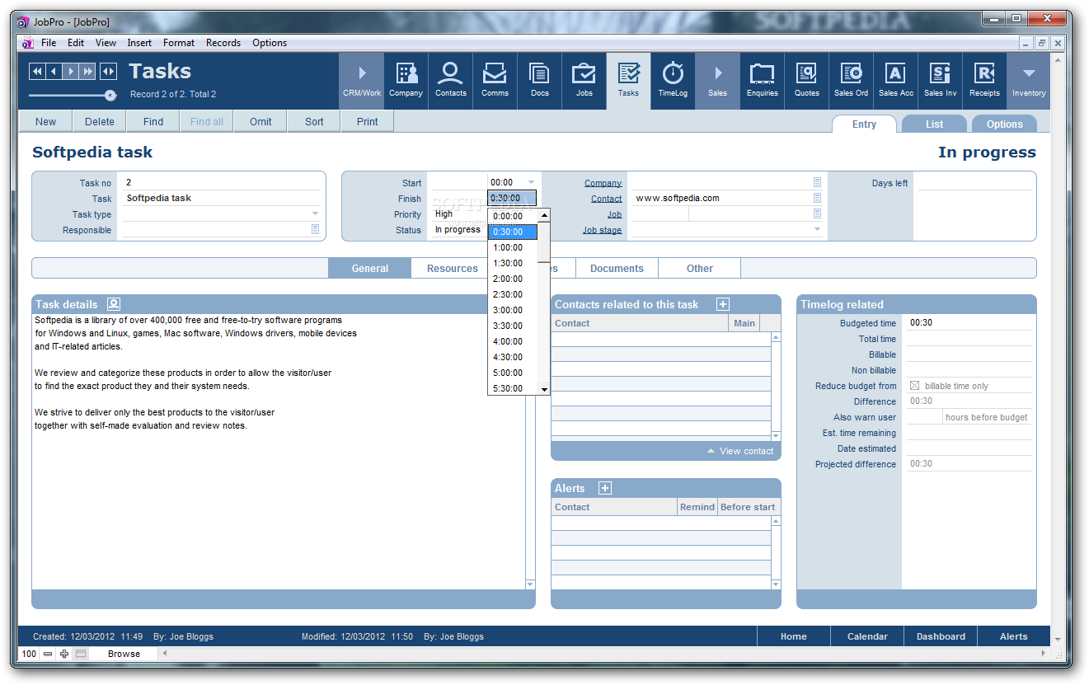Open the Job field list icon

(x=817, y=214)
